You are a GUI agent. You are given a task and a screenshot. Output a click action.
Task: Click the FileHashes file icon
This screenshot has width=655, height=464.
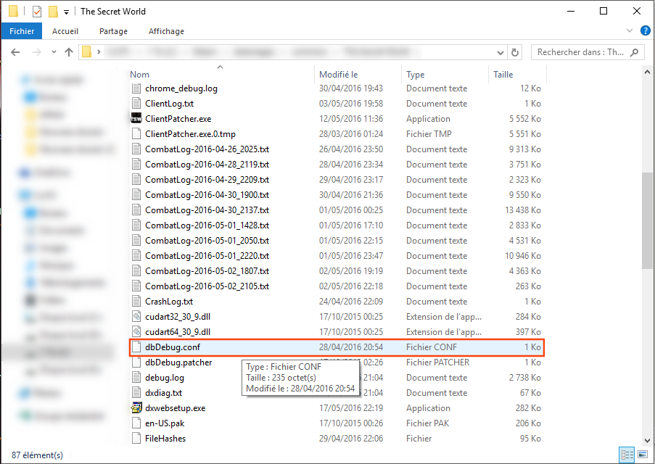(136, 438)
